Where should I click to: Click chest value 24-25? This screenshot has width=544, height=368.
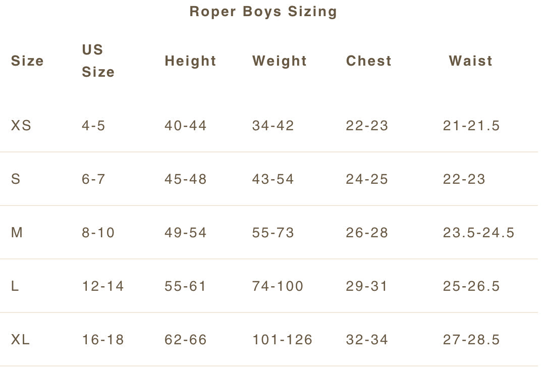367,179
